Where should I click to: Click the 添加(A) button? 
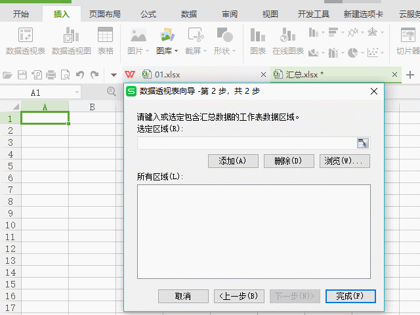pos(233,161)
